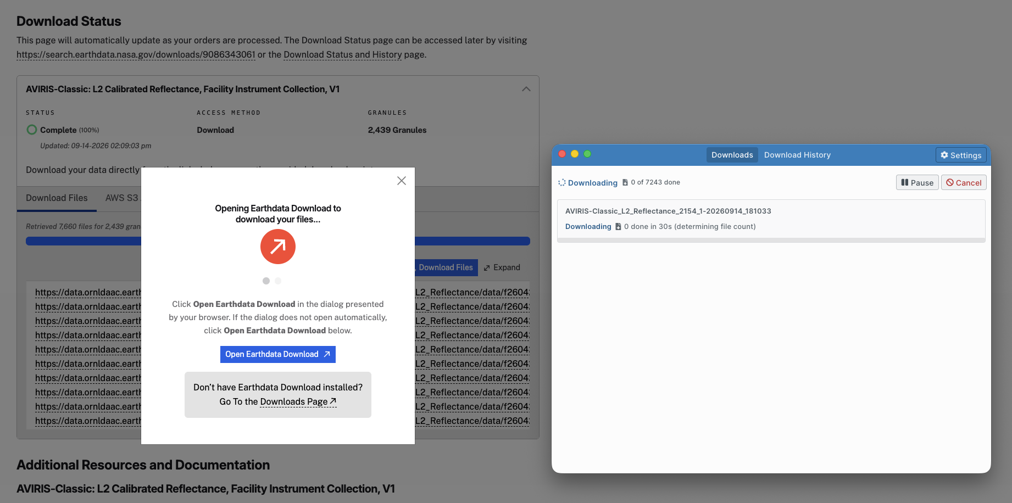Click the Downloading spinner status icon
This screenshot has height=503, width=1012.
[561, 182]
